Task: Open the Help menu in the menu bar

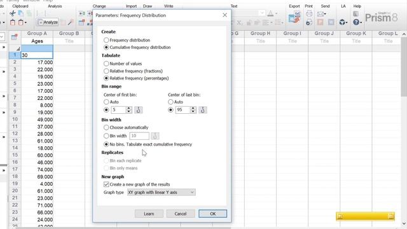Action: point(48,1)
